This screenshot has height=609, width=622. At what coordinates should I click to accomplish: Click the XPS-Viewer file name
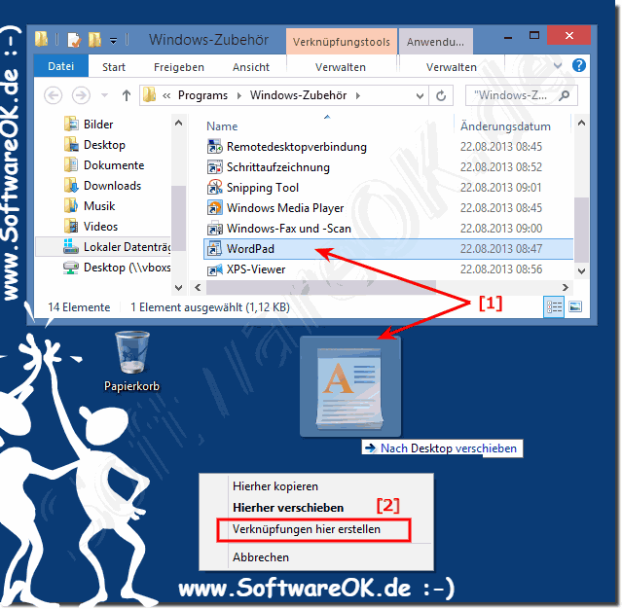tap(256, 269)
